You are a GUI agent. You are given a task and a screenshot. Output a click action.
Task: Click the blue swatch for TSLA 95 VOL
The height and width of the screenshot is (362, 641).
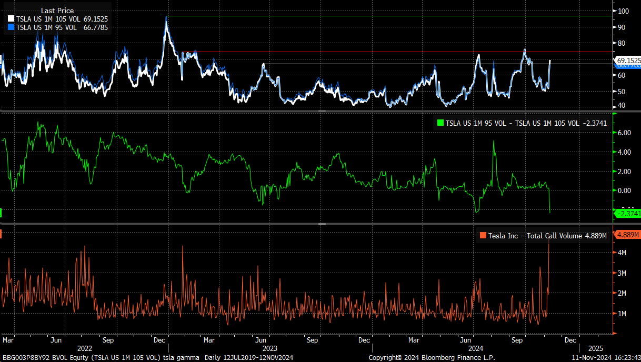point(12,27)
